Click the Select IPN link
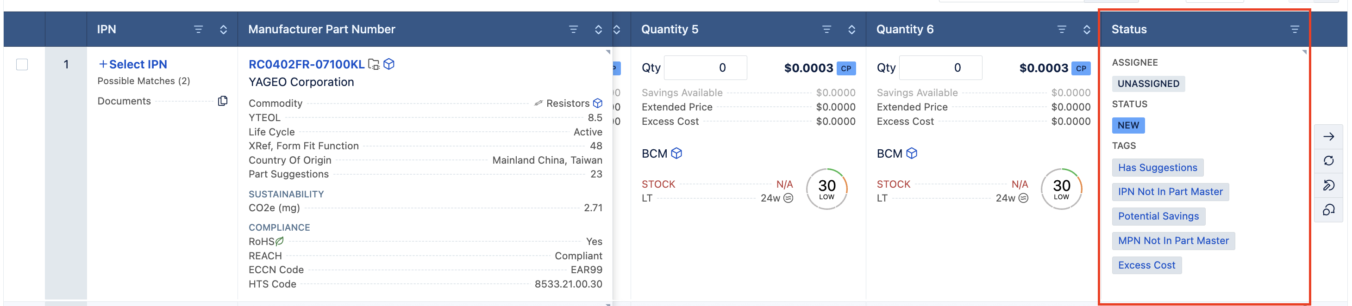The height and width of the screenshot is (306, 1352). click(x=133, y=64)
